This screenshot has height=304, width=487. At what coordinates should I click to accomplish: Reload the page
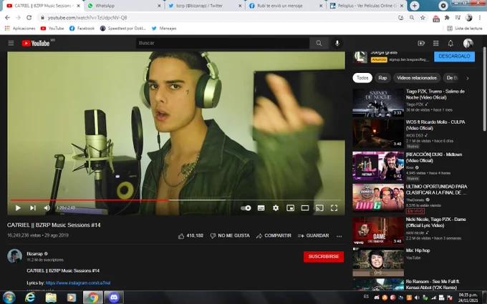(29, 18)
